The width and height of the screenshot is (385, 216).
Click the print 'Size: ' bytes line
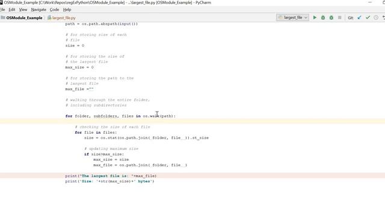(x=109, y=181)
